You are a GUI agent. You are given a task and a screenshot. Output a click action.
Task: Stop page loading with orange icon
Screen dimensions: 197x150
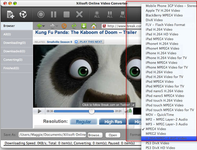[x=64, y=26]
